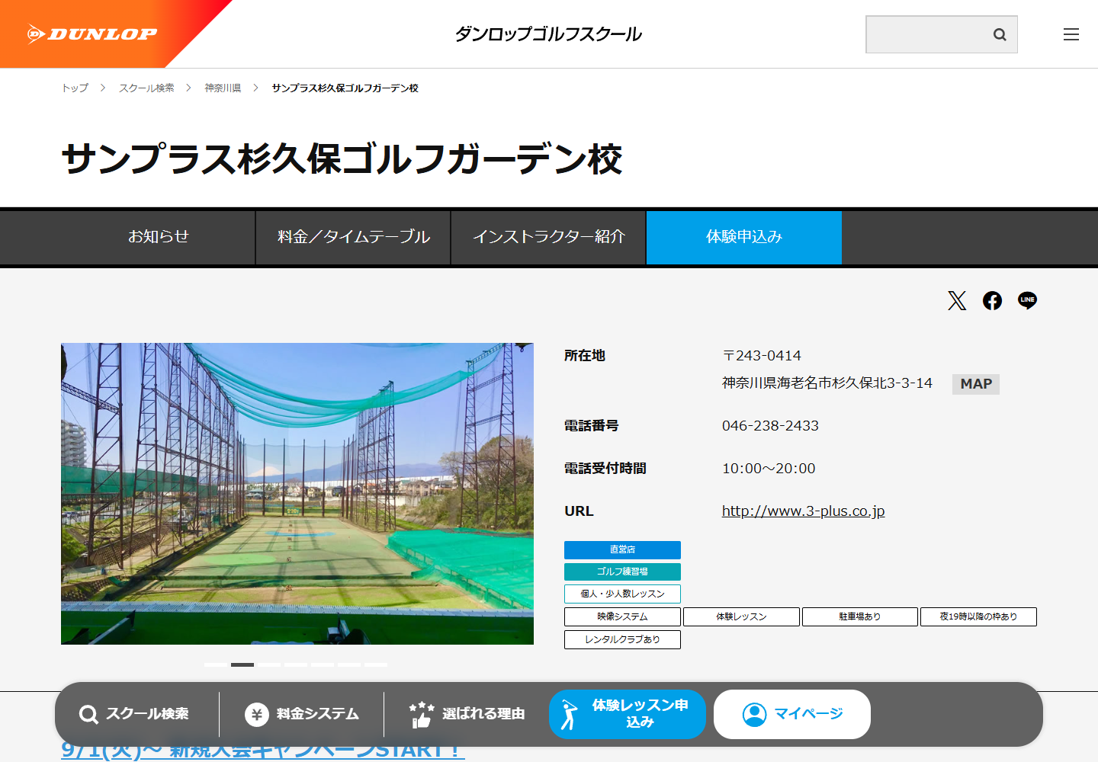Viewport: 1098px width, 762px height.
Task: Open the 料金／タイムテーブル tab
Action: pyautogui.click(x=353, y=237)
